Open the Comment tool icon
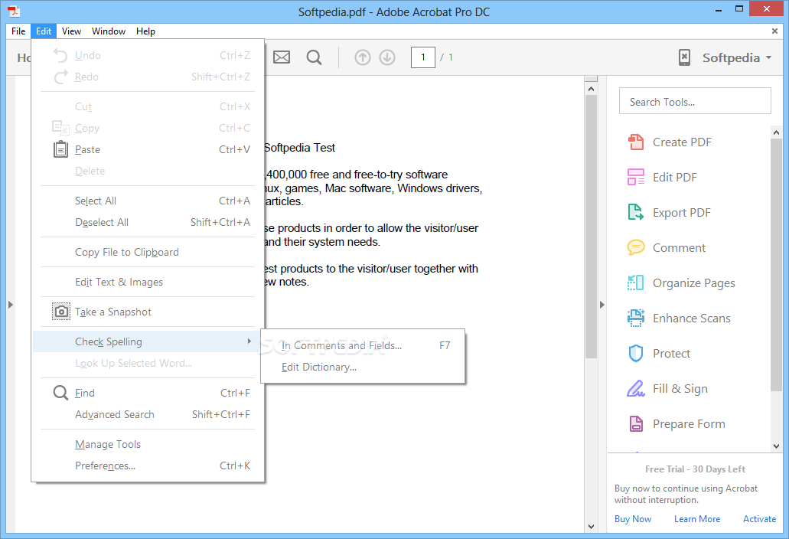Screen dimensions: 789x539 [x=635, y=247]
